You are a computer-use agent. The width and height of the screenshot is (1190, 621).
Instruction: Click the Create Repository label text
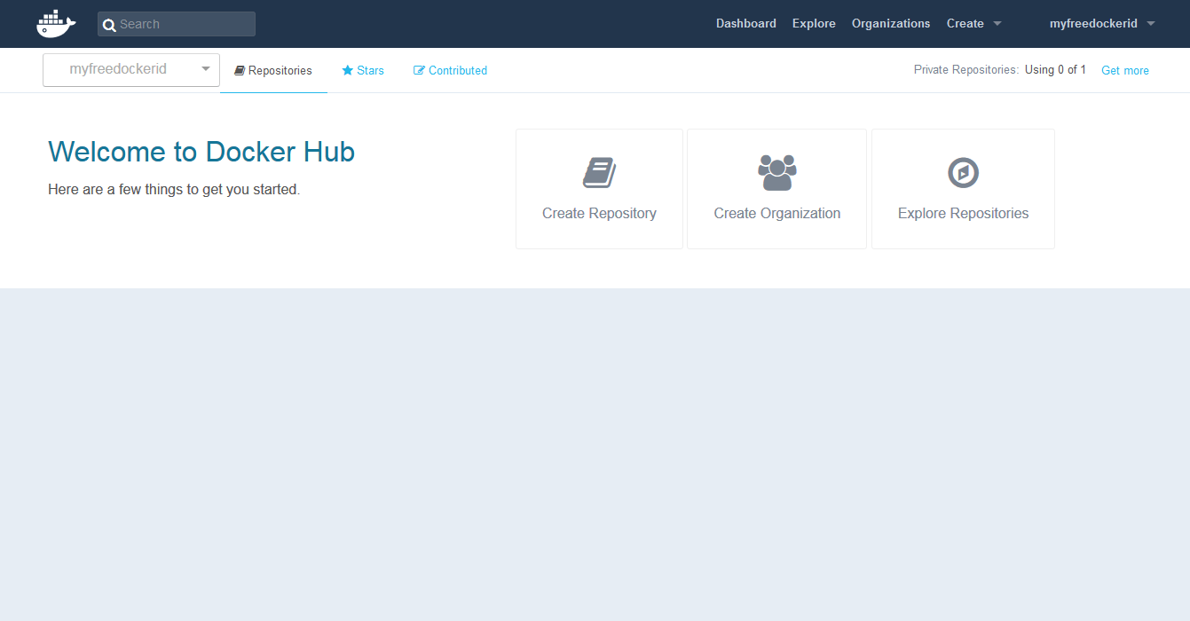tap(599, 213)
